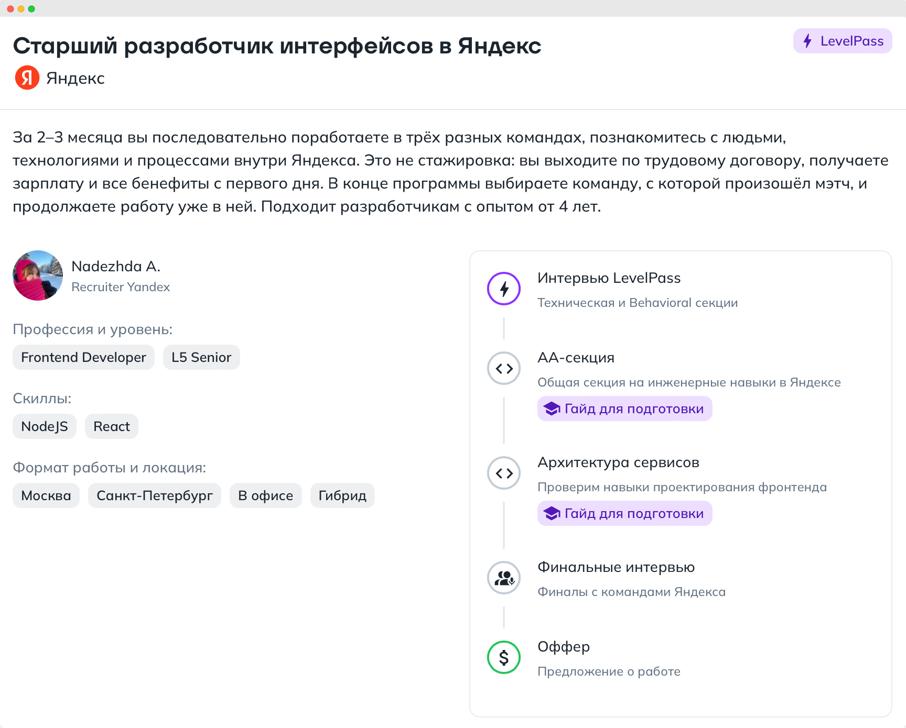The image size is (906, 728).
Task: Click the code brackets icon for AA-секция
Action: 504,368
